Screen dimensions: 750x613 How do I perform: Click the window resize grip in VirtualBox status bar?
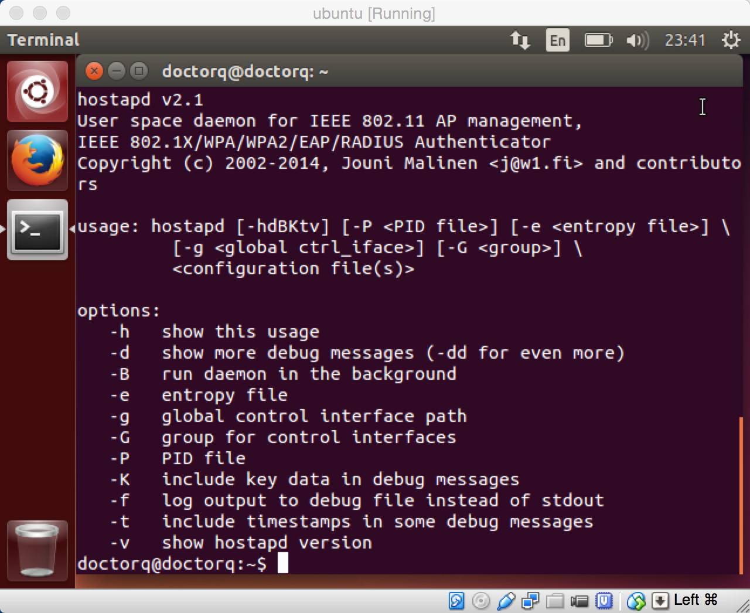(742, 605)
